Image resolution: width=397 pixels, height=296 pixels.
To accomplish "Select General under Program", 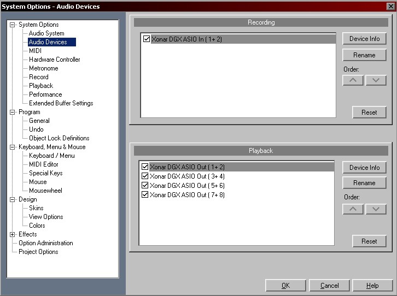I will (39, 121).
